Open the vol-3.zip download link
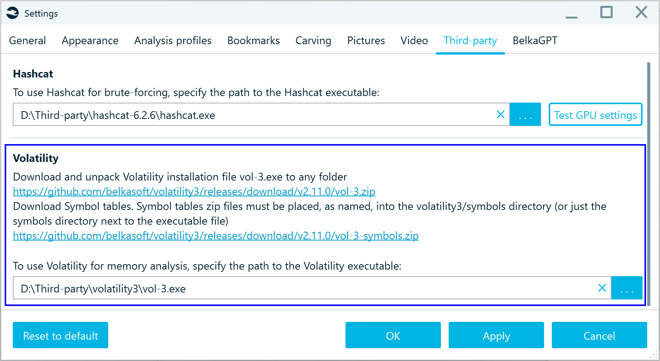660x361 pixels. point(194,192)
